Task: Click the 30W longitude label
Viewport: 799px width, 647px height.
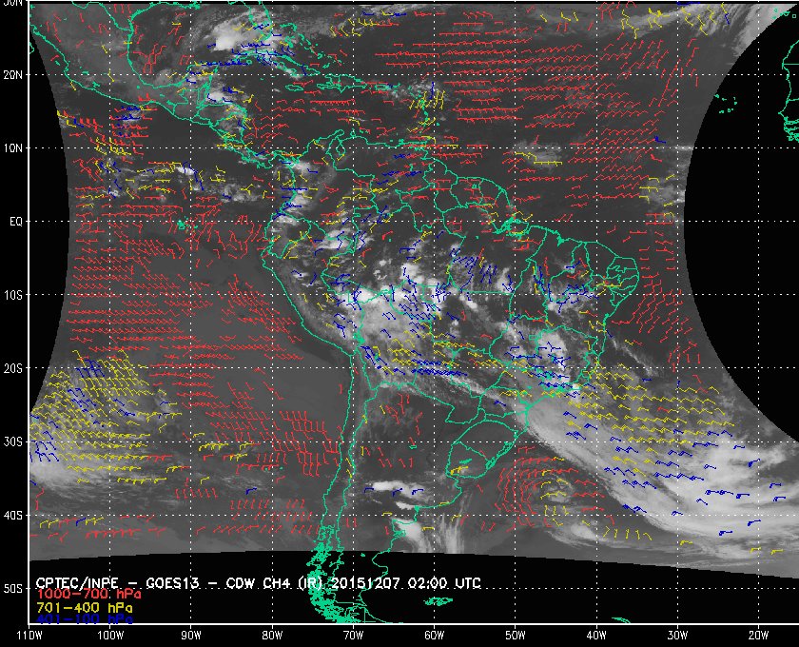Action: [677, 636]
